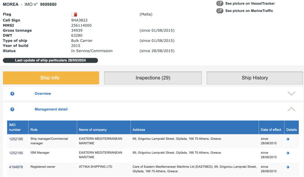Open details arrow for Registered owner row
The height and width of the screenshot is (177, 304).
(x=288, y=167)
